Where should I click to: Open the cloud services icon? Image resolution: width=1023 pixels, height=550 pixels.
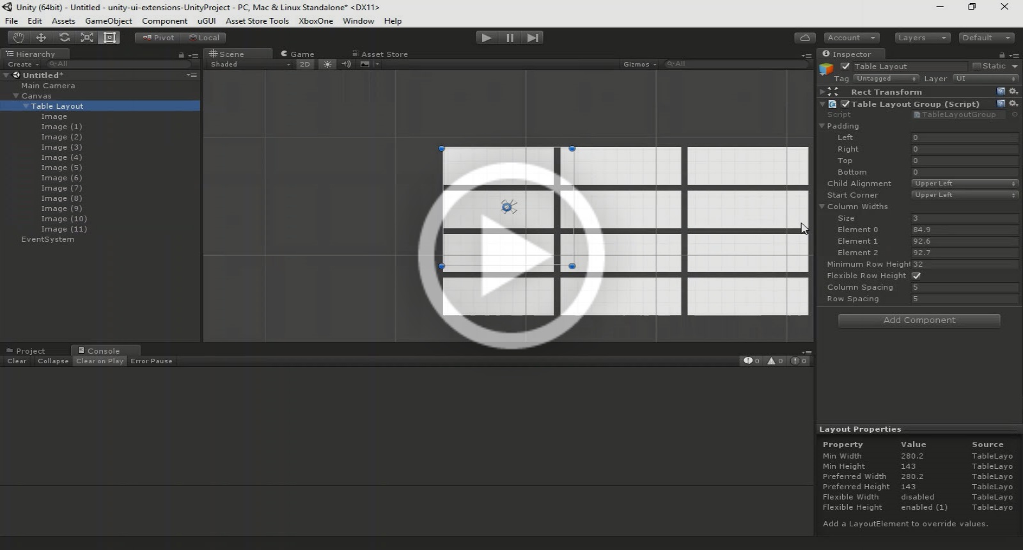pos(805,38)
